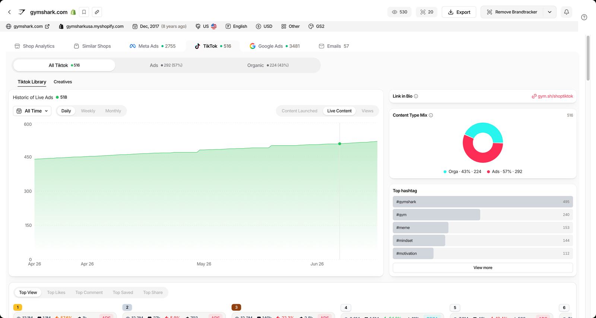Viewport: 596px width, 318px height.
Task: Go back with the left chevron icon
Action: pyautogui.click(x=9, y=12)
